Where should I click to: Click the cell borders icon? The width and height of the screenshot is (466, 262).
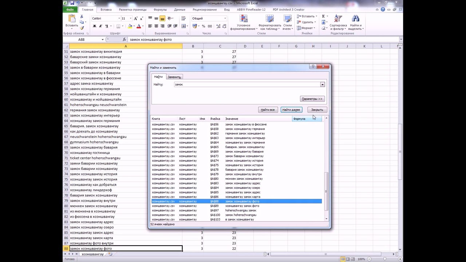pyautogui.click(x=118, y=26)
